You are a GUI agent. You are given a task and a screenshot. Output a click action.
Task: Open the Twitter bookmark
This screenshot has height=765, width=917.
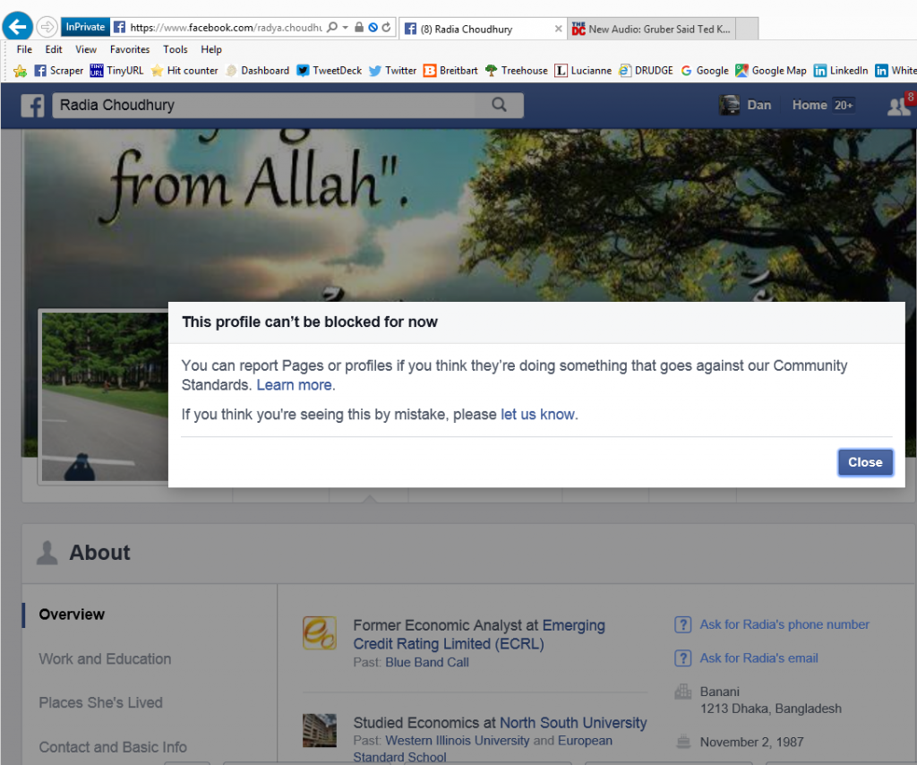(393, 71)
